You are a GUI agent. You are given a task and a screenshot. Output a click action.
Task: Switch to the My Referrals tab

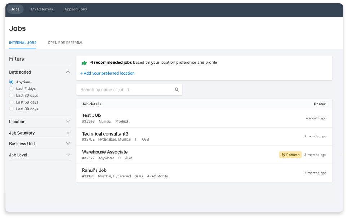pyautogui.click(x=42, y=9)
